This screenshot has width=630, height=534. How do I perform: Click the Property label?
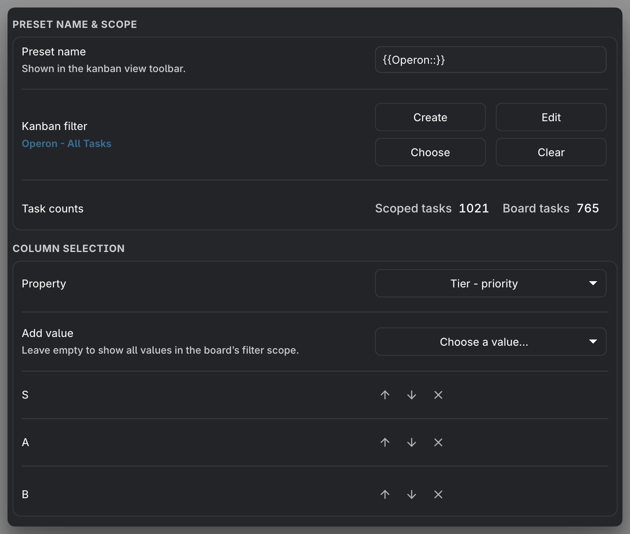pyautogui.click(x=44, y=284)
